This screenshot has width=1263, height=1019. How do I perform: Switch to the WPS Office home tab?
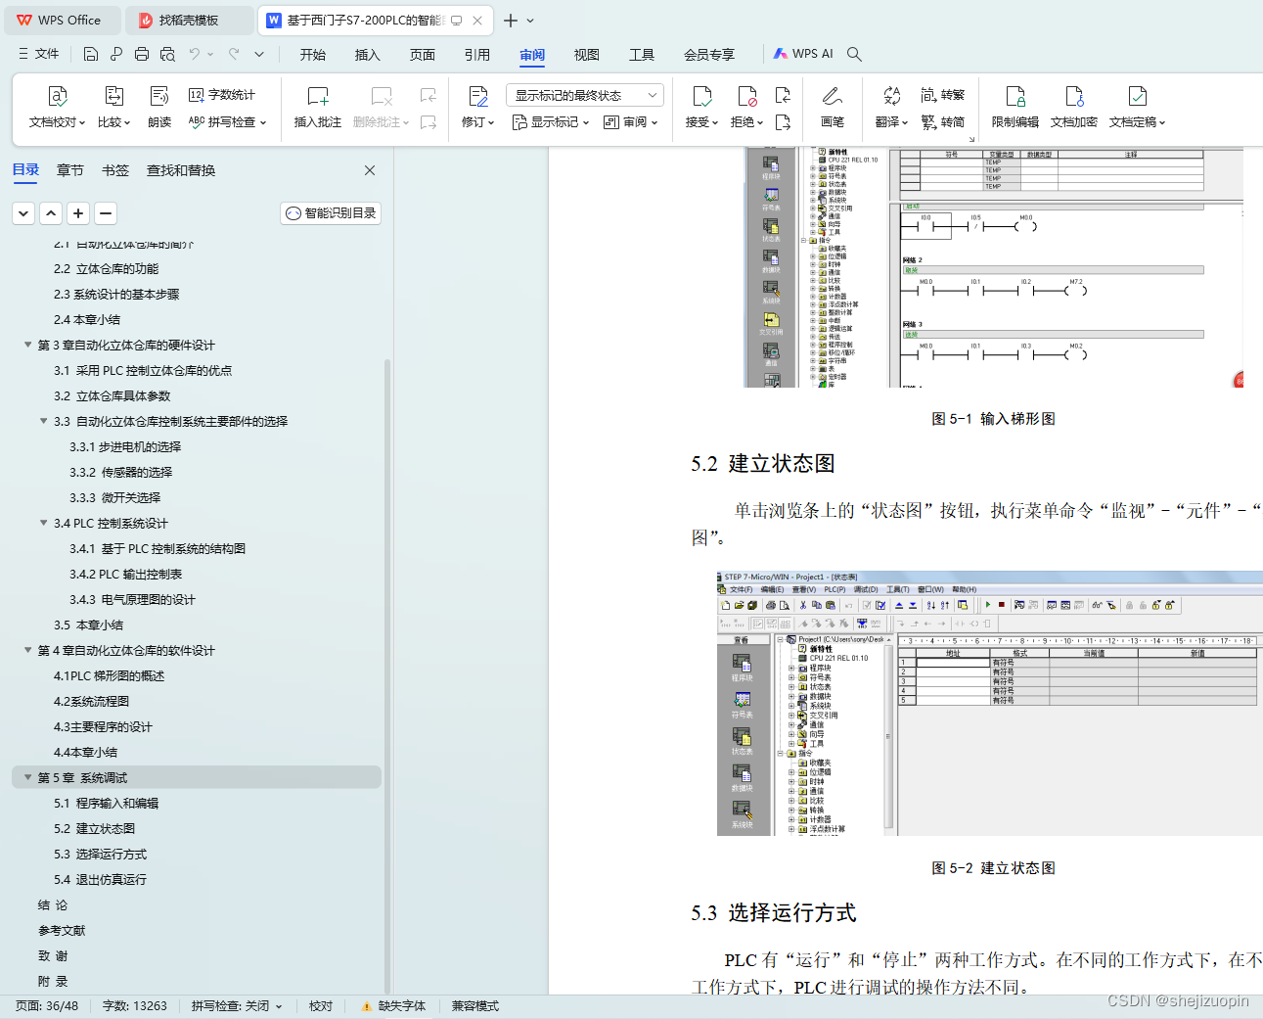coord(62,20)
